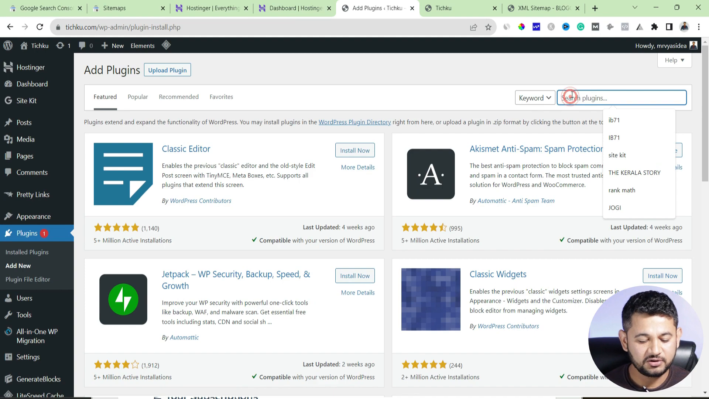
Task: Open Elements in the admin bar
Action: tap(143, 45)
